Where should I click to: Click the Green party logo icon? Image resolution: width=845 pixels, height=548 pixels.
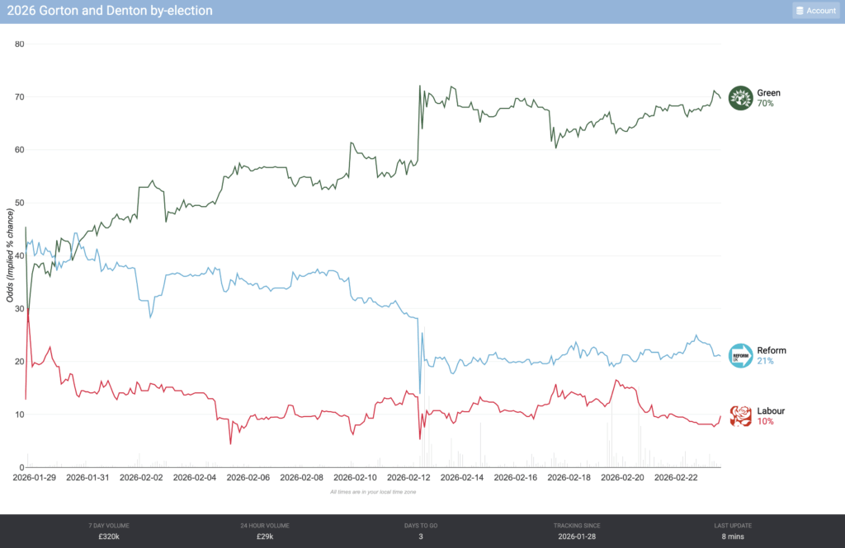pyautogui.click(x=741, y=98)
